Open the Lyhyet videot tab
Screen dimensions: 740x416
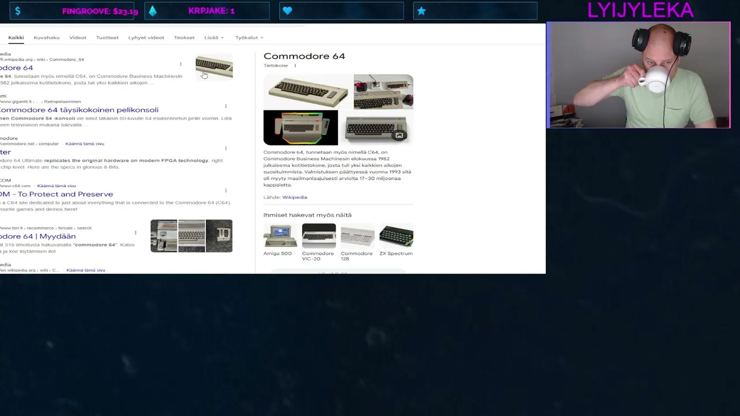coord(146,38)
